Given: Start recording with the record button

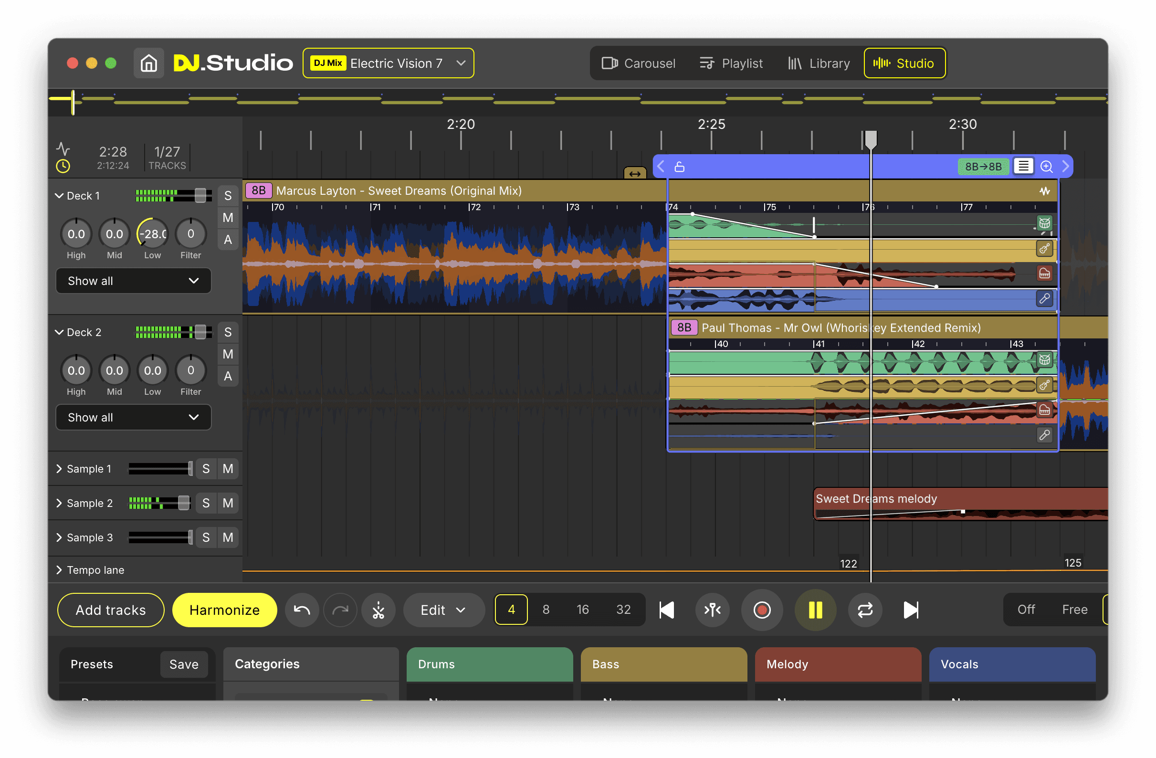Looking at the screenshot, I should [x=762, y=610].
